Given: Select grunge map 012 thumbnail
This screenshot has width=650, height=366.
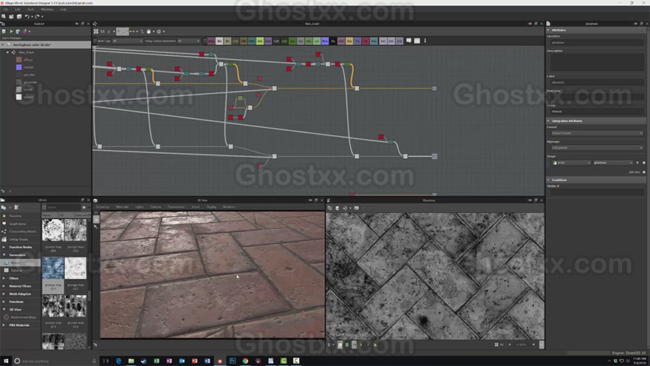Looking at the screenshot, I should click(x=75, y=268).
